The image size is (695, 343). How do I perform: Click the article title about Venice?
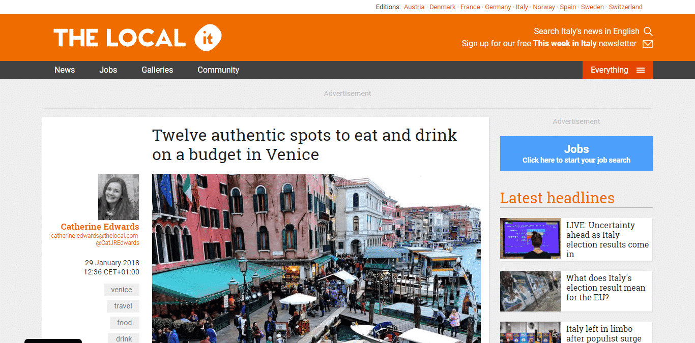305,145
